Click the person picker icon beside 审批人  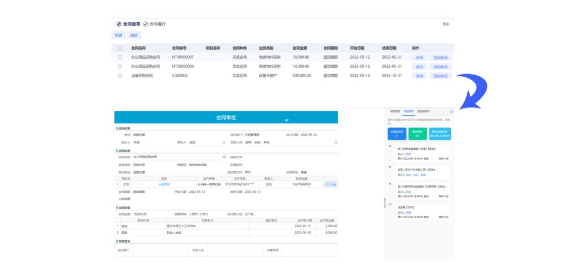[x=223, y=142]
